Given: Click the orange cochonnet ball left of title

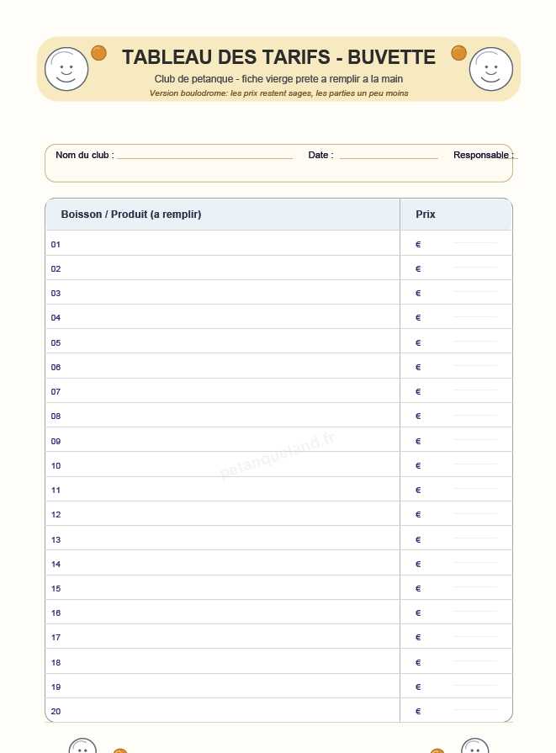Looking at the screenshot, I should (x=99, y=53).
